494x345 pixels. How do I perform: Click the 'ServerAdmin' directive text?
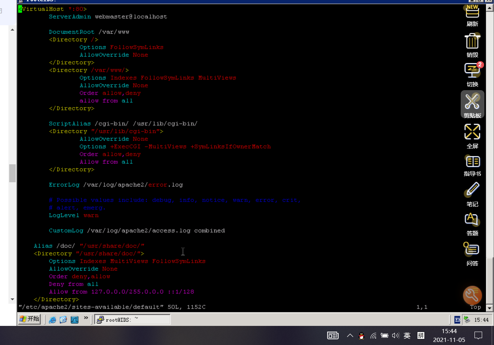coord(70,17)
